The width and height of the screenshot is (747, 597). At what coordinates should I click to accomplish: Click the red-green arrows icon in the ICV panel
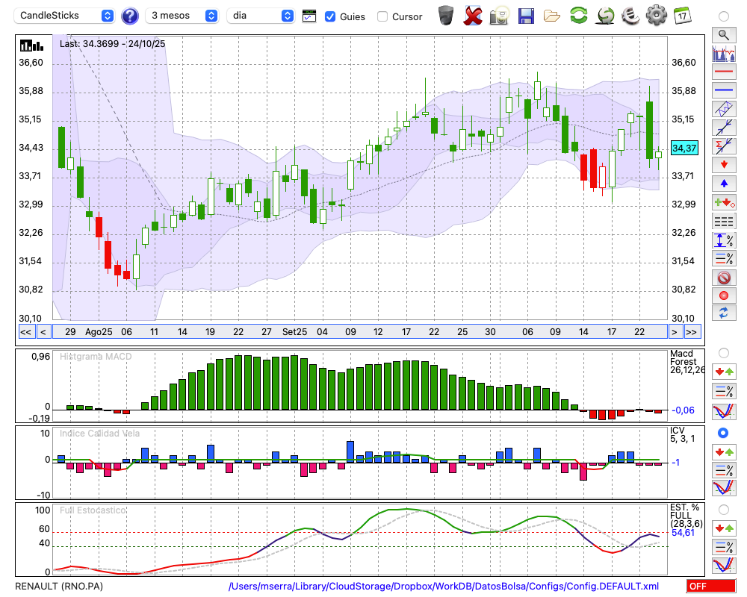(724, 452)
